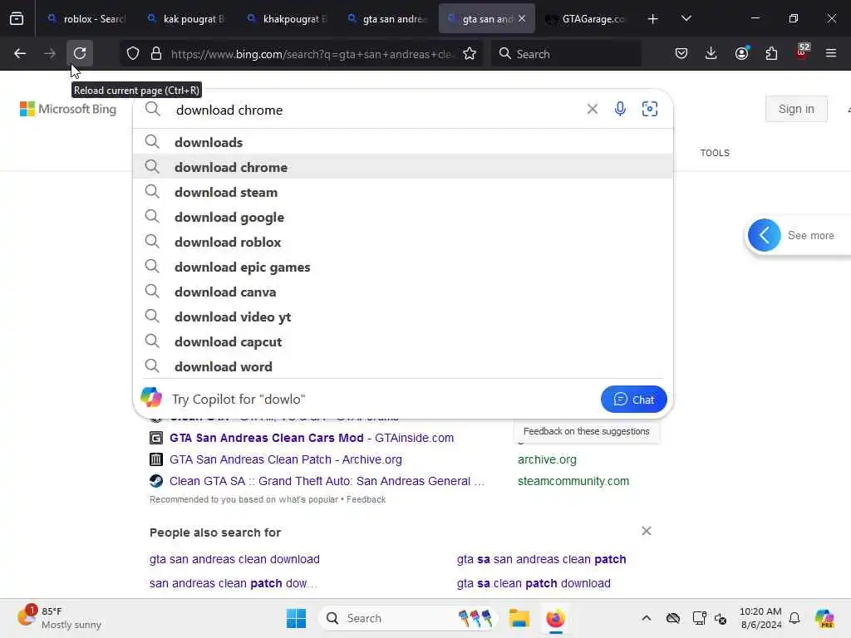Viewport: 851px width, 638px height.
Task: Switch to first gta san andreas tab
Action: click(x=386, y=19)
